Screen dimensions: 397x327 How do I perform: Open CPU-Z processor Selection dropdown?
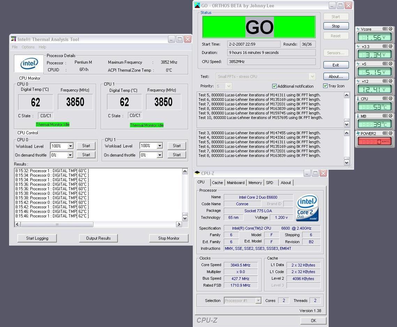tap(258, 301)
